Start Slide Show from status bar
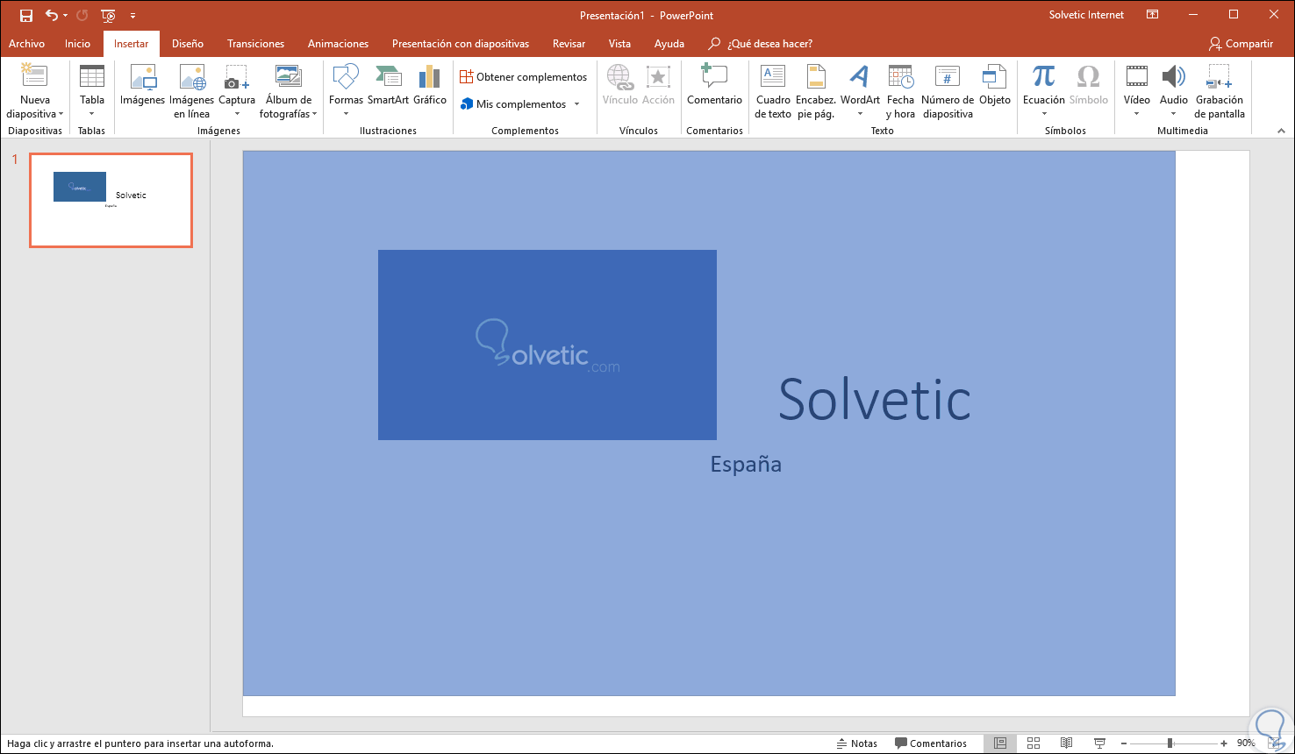 [x=1099, y=743]
